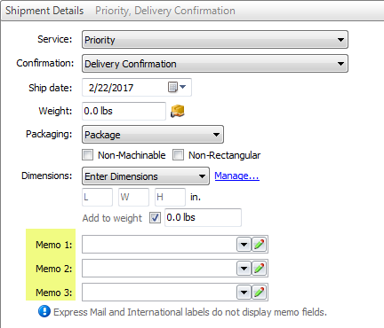384x328 pixels.
Task: Click the 'Express Mail and International labels' note
Action: (x=190, y=312)
